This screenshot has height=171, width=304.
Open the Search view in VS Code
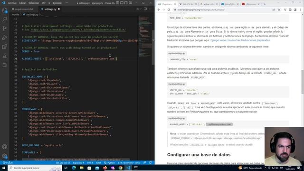click(4, 19)
